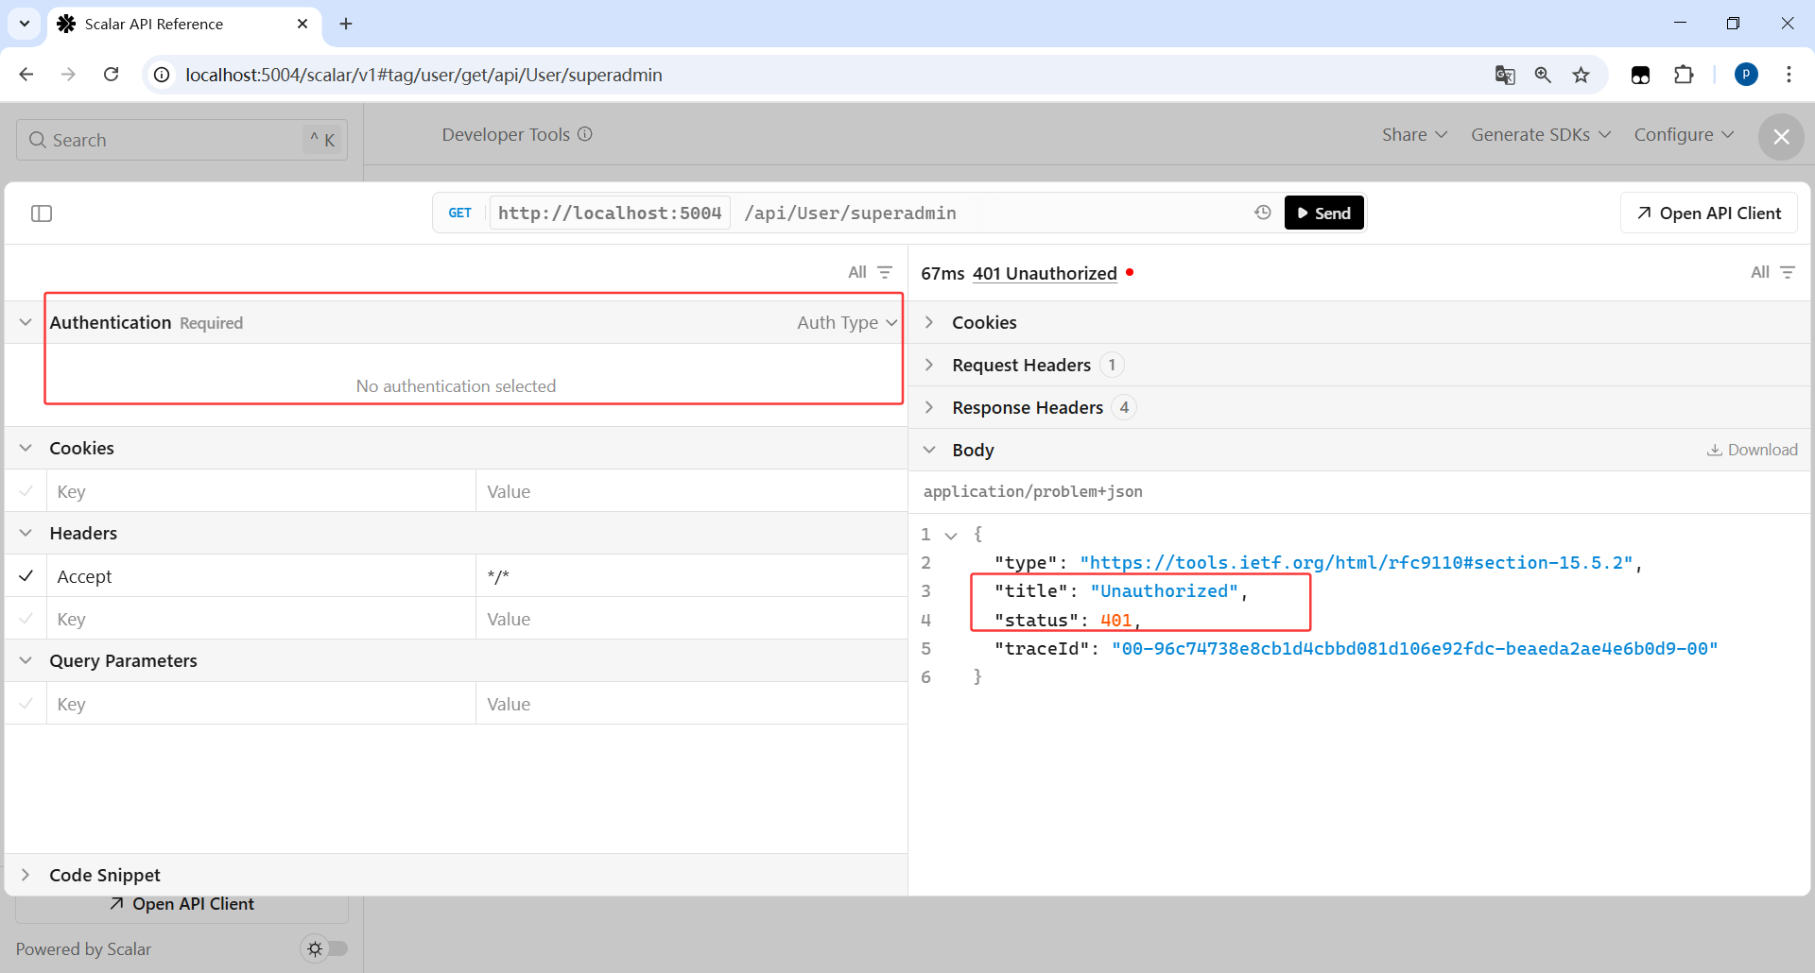Click the rfc9110 type URL in body
Screen dimensions: 1815x973
click(x=1356, y=562)
